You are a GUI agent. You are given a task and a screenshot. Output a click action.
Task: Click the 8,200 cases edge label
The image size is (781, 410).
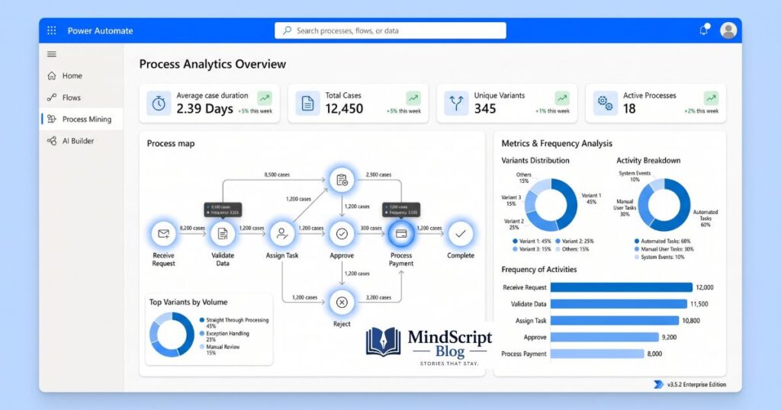[x=192, y=228]
